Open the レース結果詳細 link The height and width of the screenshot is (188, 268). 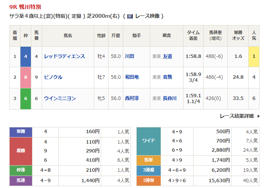pyautogui.click(x=236, y=116)
